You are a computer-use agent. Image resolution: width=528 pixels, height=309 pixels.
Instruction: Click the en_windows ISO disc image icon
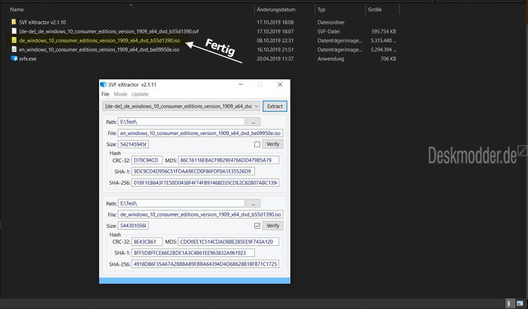(x=14, y=49)
